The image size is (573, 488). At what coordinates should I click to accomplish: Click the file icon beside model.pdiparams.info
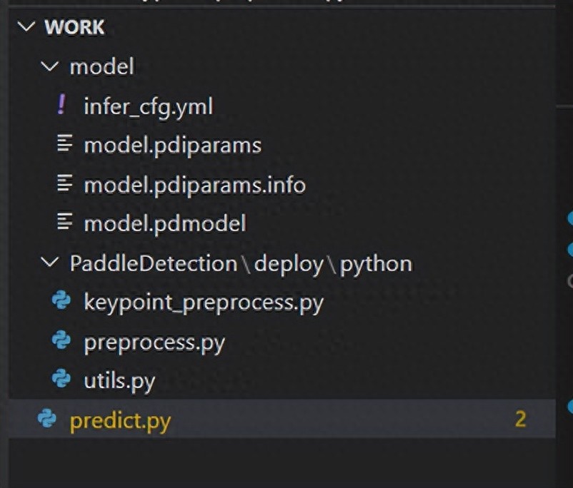pyautogui.click(x=64, y=184)
